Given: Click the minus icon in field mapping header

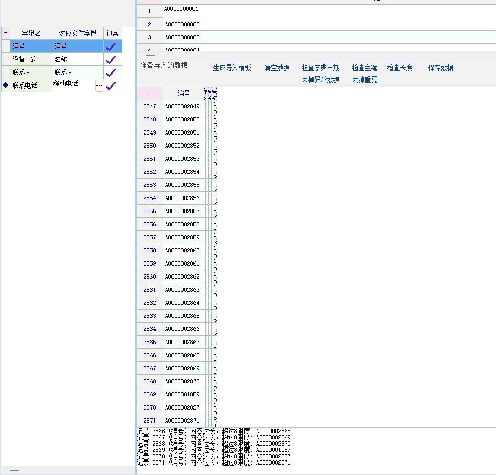Looking at the screenshot, I should tap(5, 33).
